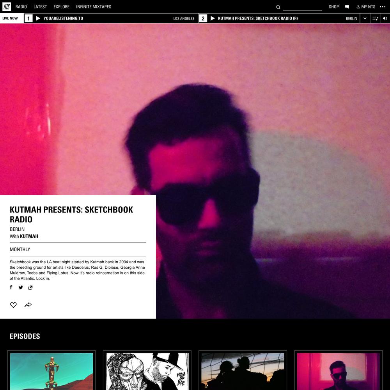Click the MONTHLY schedule label

[x=20, y=250]
